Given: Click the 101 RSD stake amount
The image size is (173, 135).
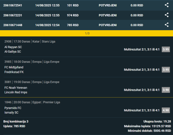Looking at the screenshot, I should 73,5.
